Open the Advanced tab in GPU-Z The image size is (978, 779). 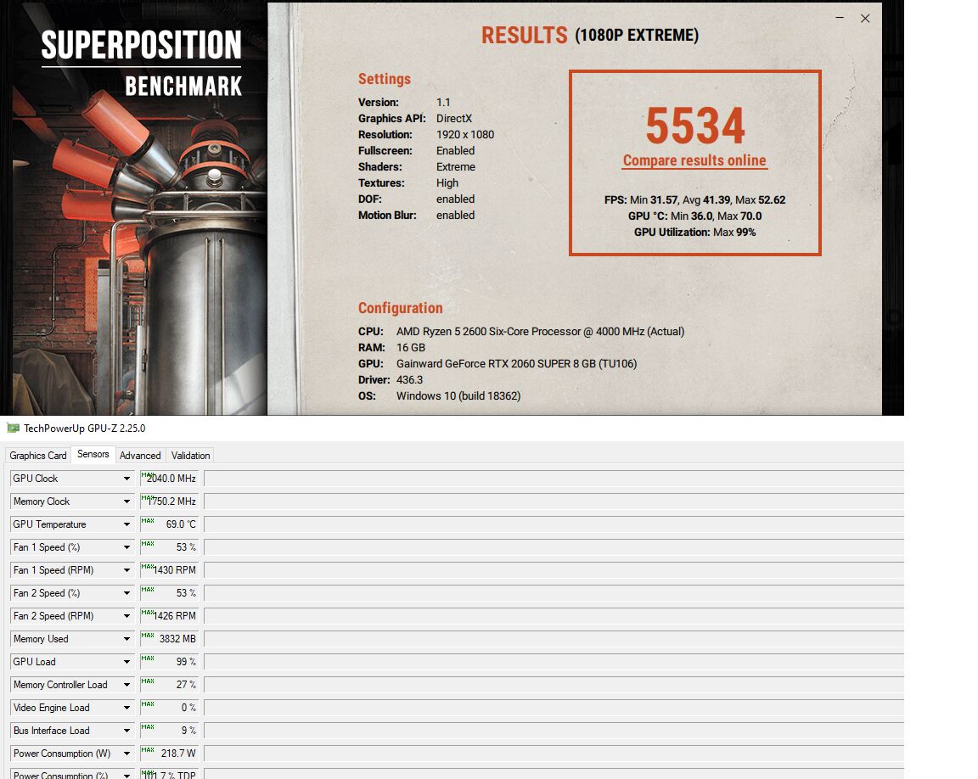click(140, 456)
